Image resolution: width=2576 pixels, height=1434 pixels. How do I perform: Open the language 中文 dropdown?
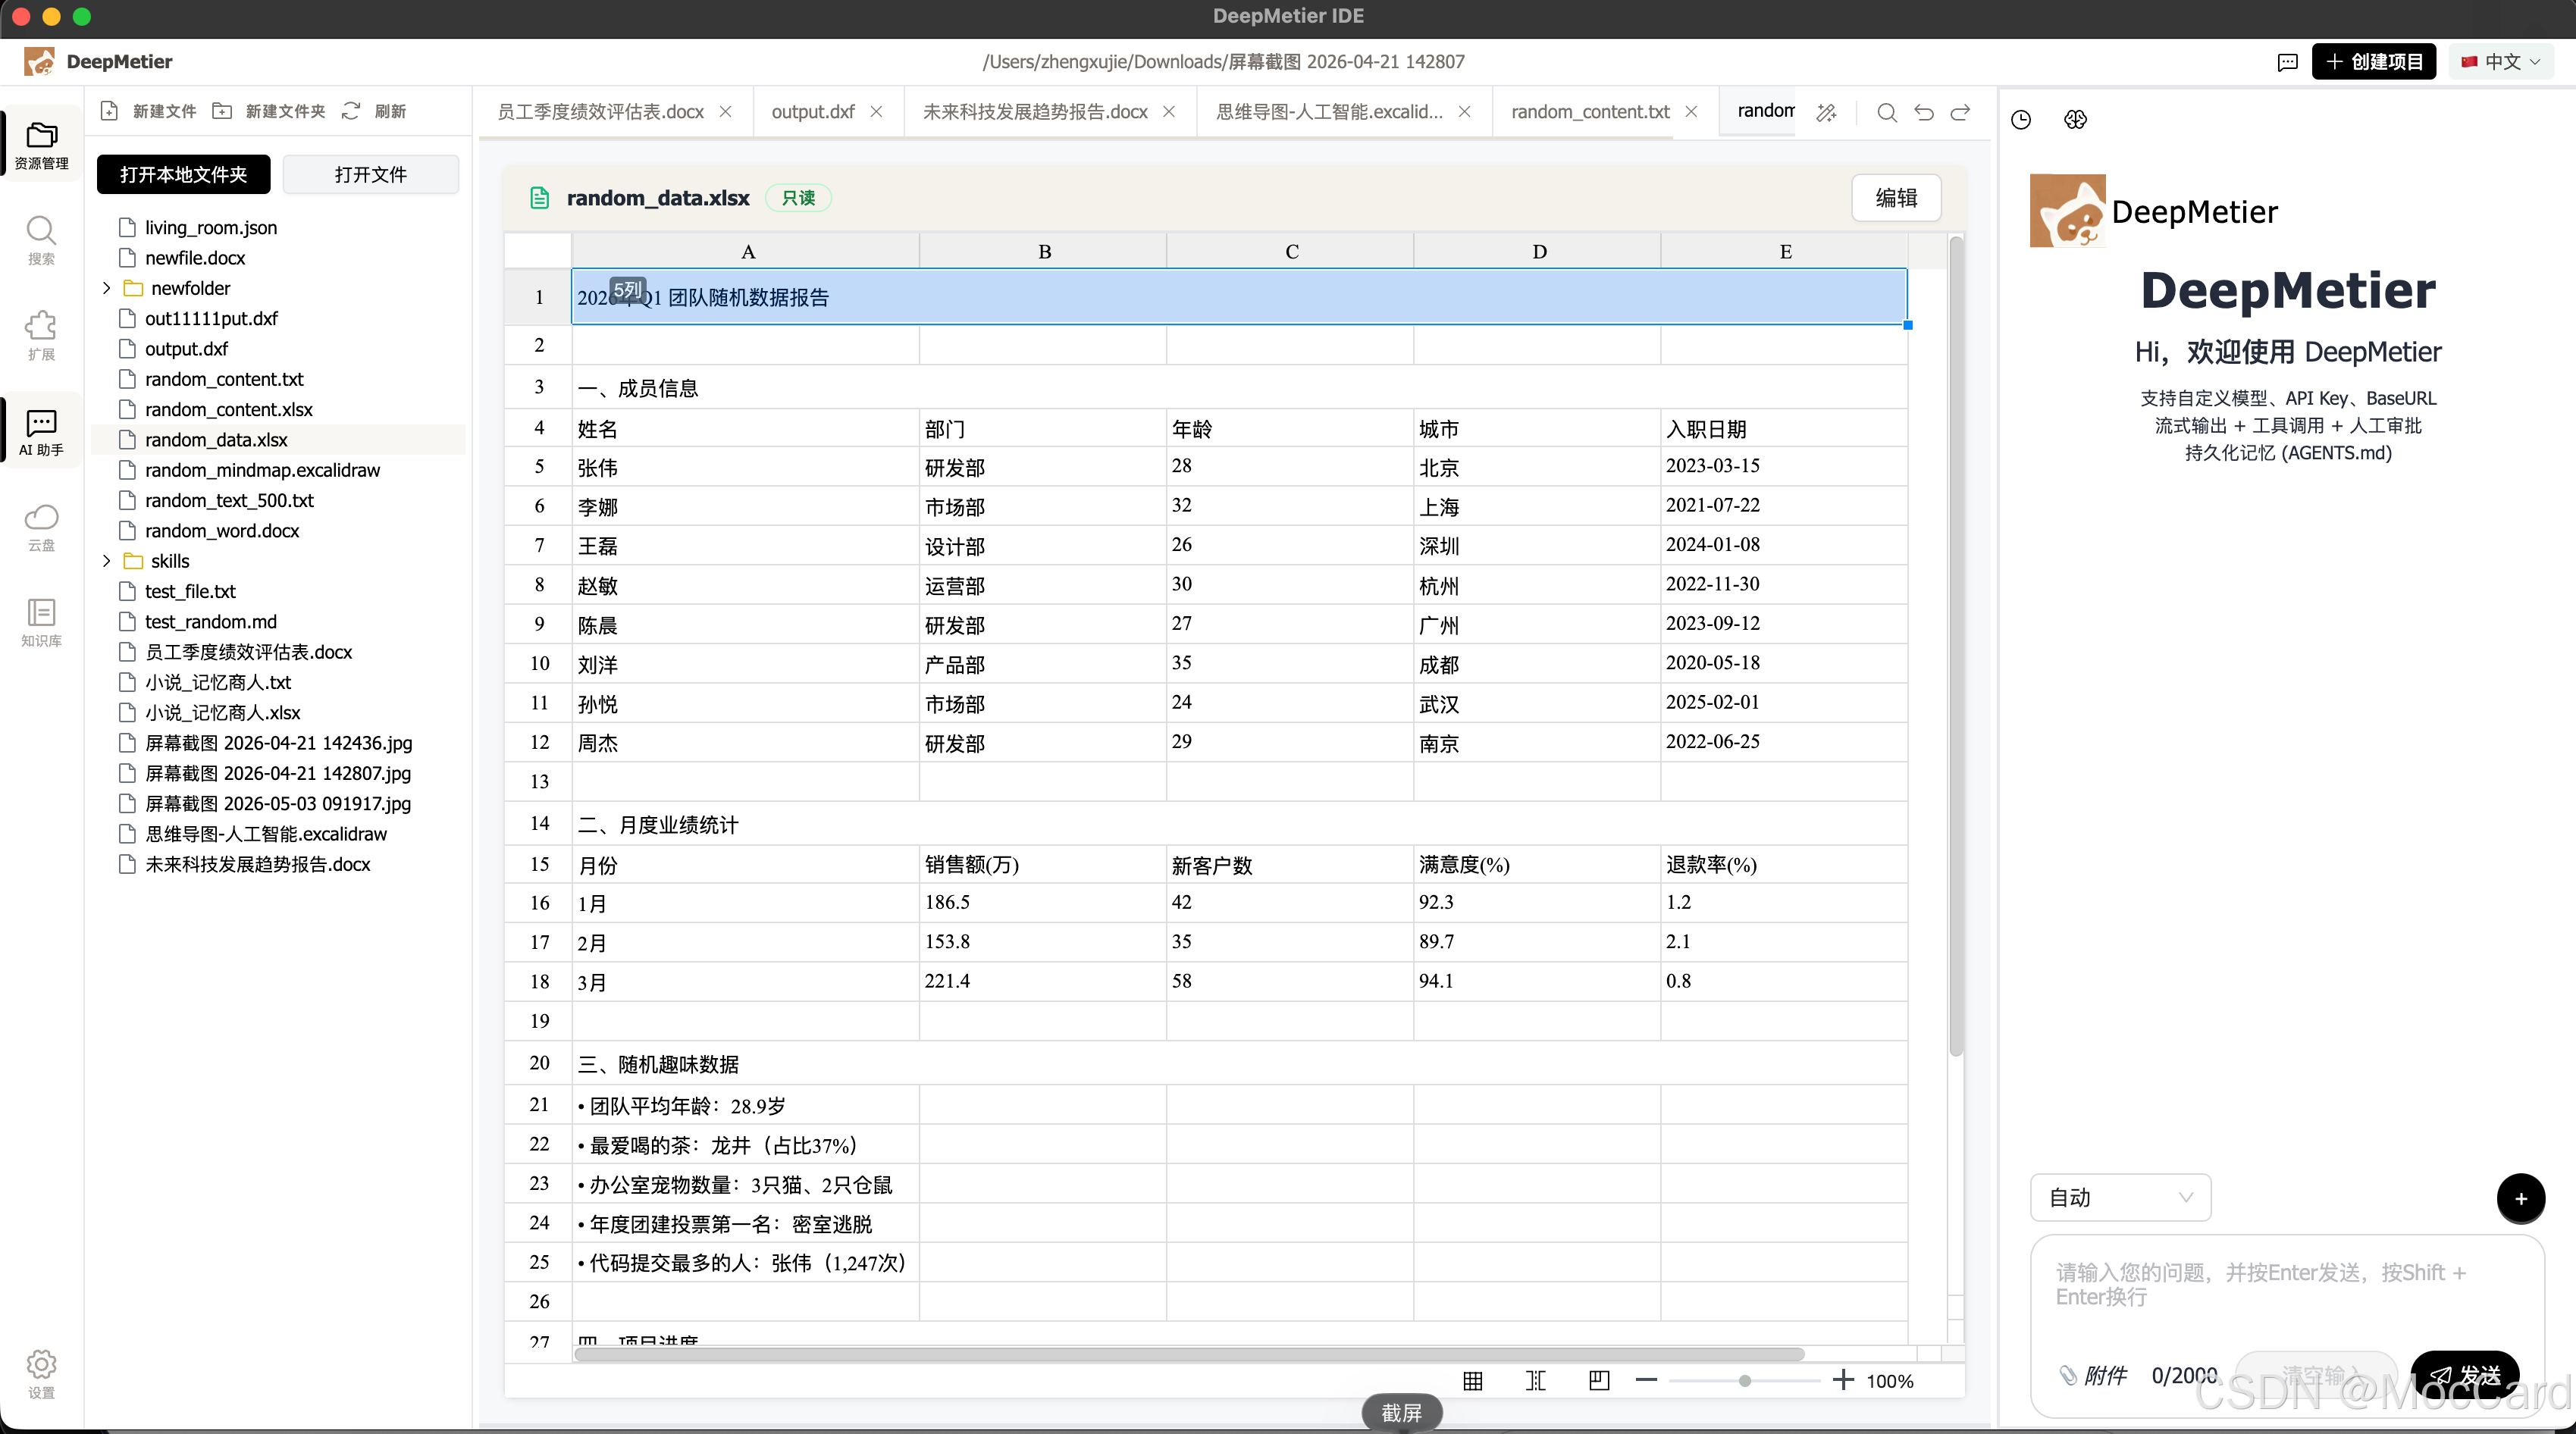[2501, 62]
